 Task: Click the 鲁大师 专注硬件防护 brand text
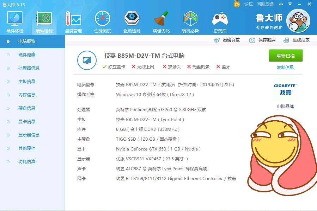pyautogui.click(x=269, y=22)
